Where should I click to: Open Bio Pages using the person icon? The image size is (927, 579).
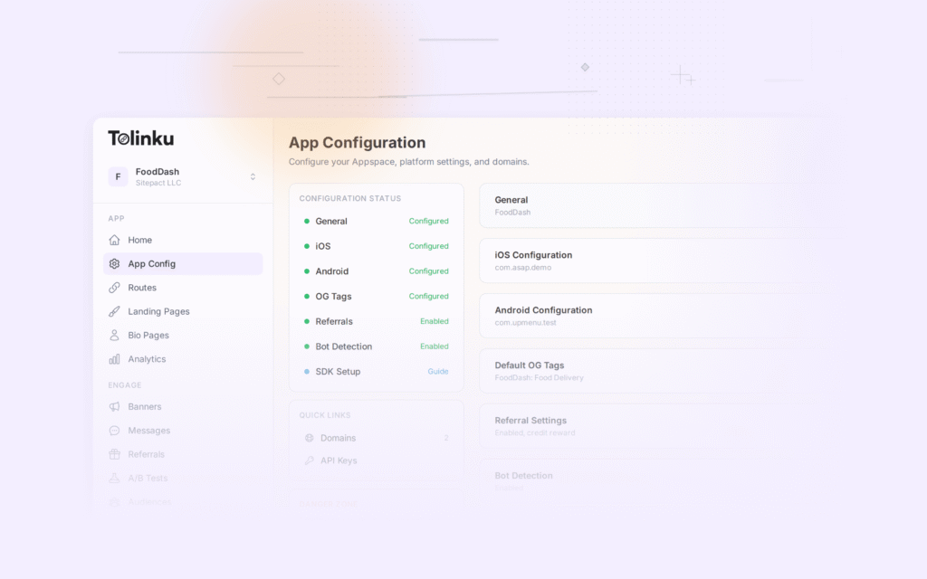pos(114,335)
